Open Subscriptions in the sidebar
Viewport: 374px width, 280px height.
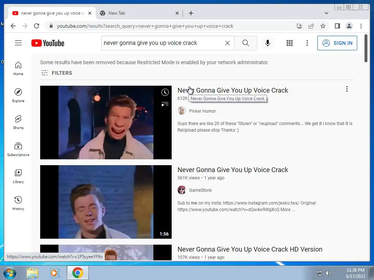coord(18,149)
